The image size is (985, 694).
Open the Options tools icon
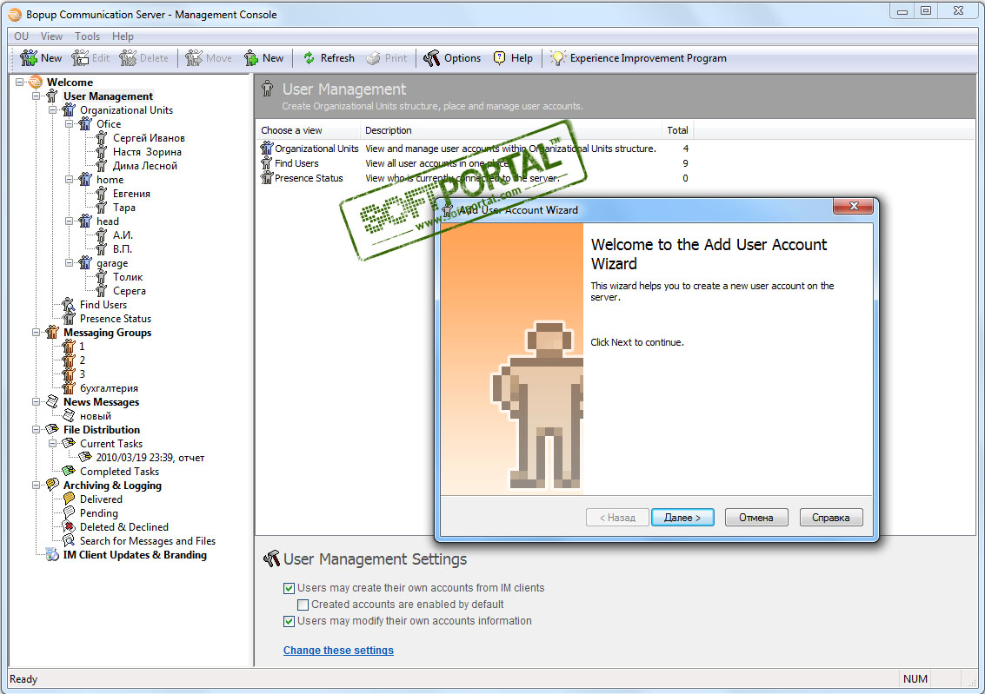pos(431,58)
